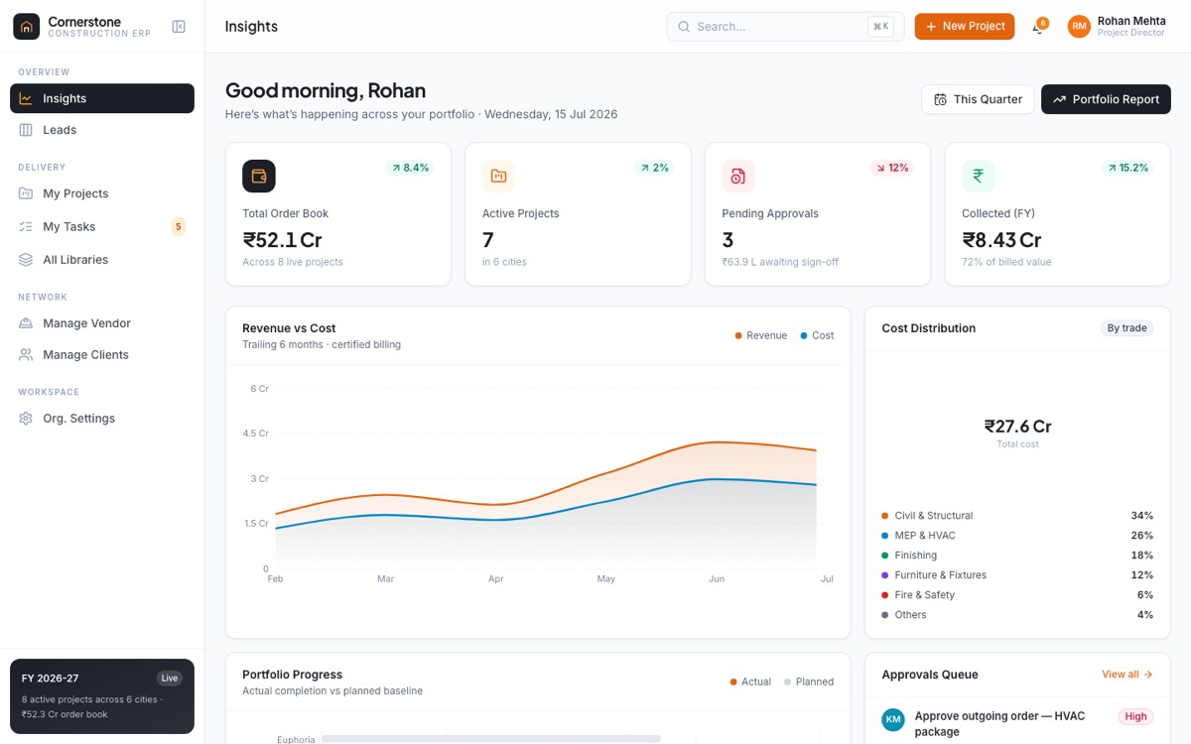Screen dimensions: 1191x744
Task: Toggle the Actual legend in Portfolio Progress
Action: coord(750,682)
